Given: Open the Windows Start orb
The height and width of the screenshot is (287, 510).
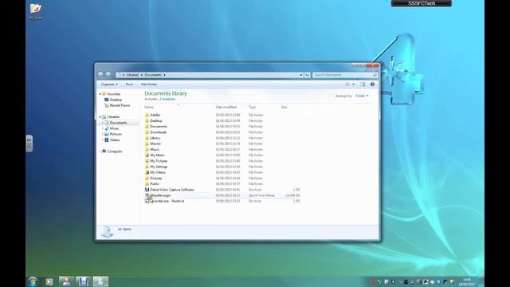Looking at the screenshot, I should click(x=33, y=281).
